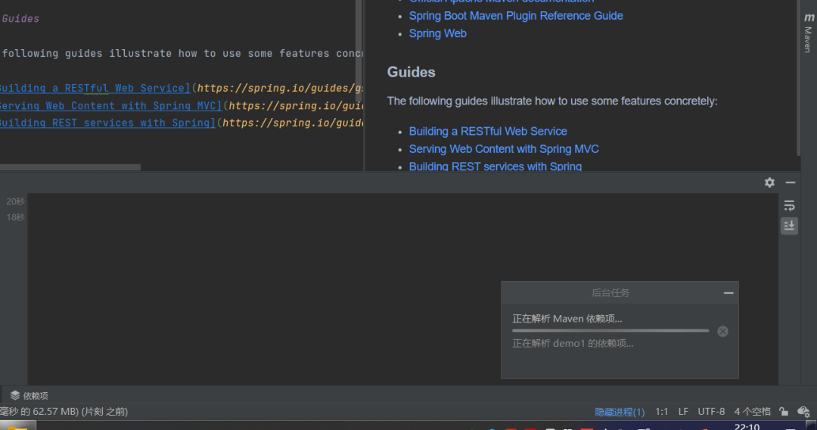Open the Building a RESTful Web Service preview link
817x430 pixels.
pyautogui.click(x=488, y=131)
